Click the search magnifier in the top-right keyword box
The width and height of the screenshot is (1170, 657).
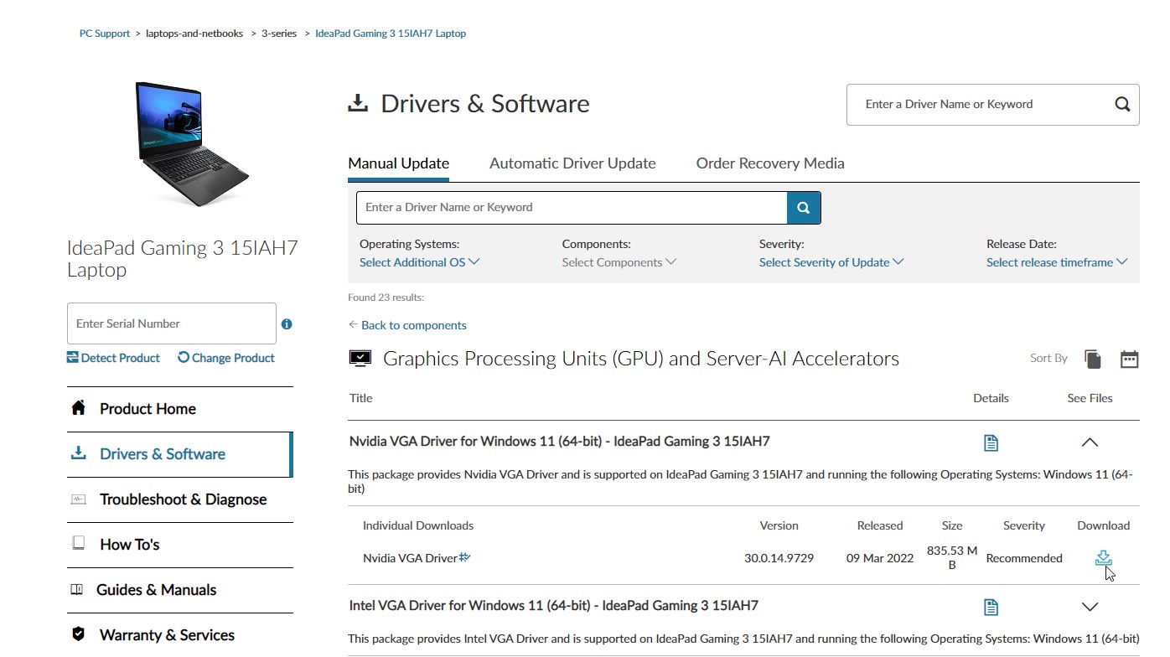click(1121, 104)
